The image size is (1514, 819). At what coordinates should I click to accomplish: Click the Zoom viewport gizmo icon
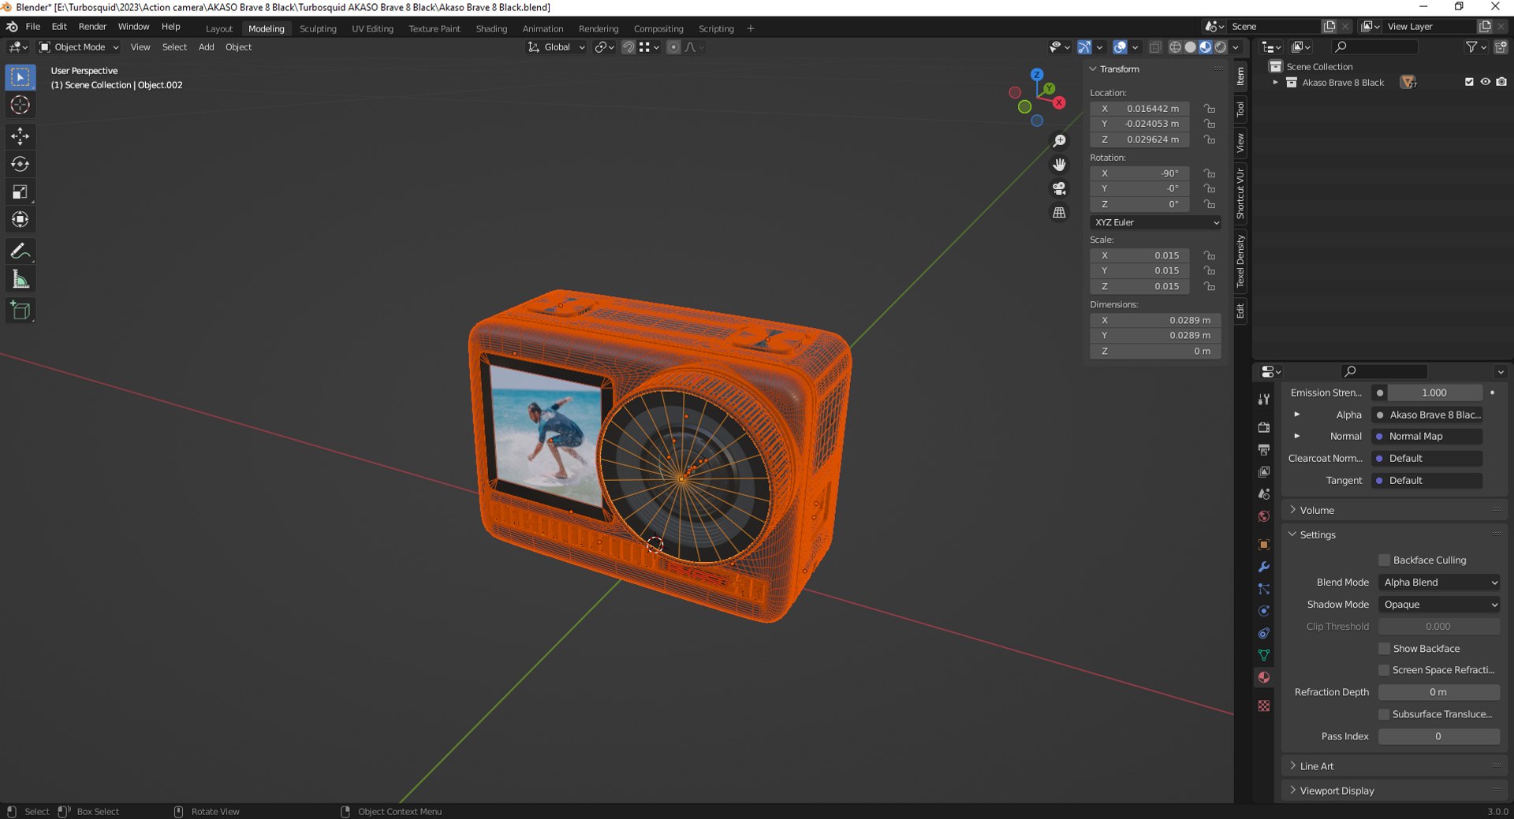coord(1059,140)
